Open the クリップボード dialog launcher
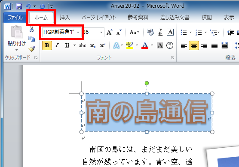This screenshot has width=239, height=167. click(36, 58)
